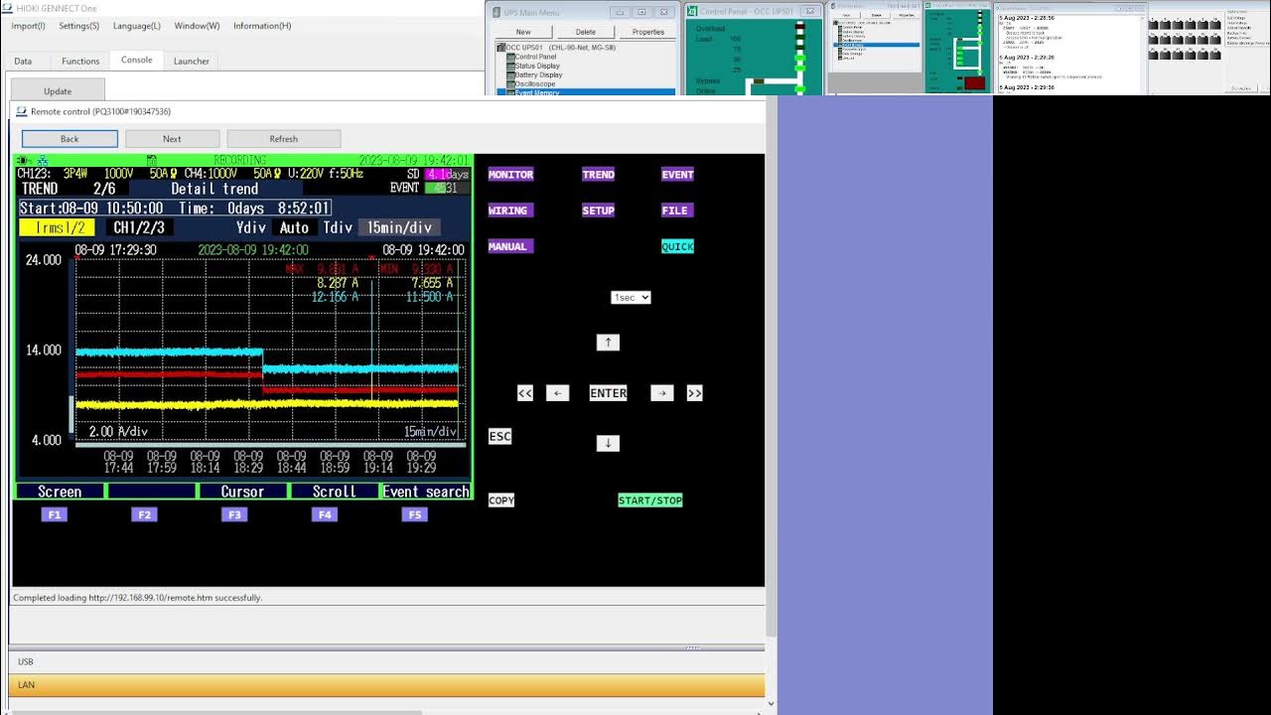Click Oscilloscope tree icon in UPS Main Menu

[x=510, y=83]
